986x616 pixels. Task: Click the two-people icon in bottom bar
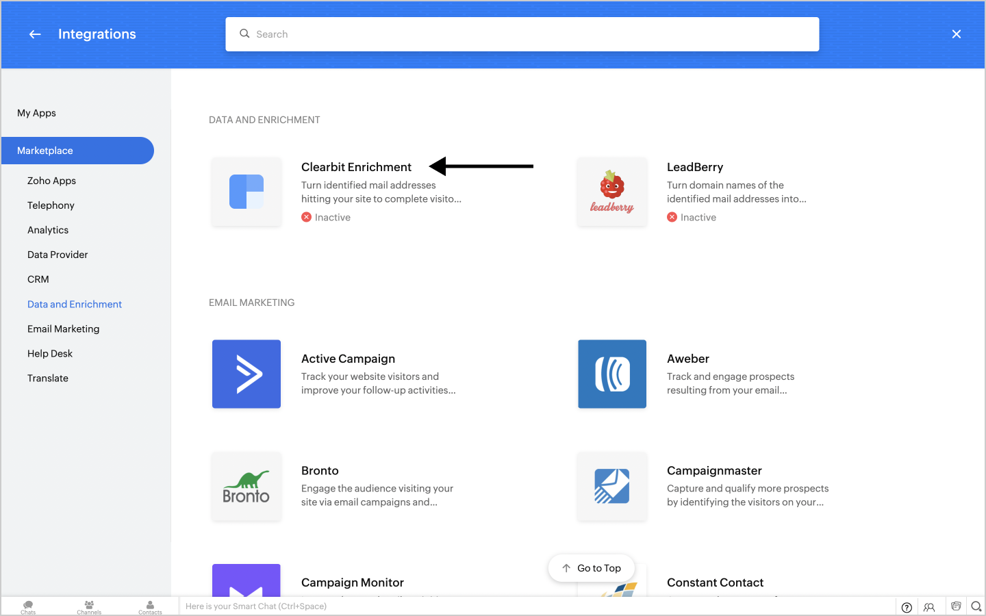pos(929,607)
